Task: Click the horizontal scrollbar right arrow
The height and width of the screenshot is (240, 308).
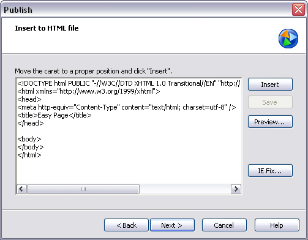Action: (236, 189)
